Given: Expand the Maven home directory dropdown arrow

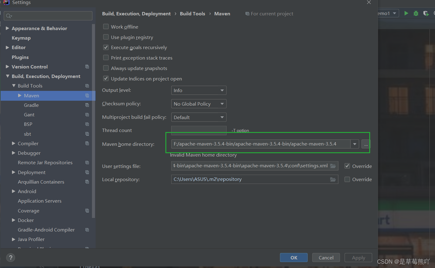Looking at the screenshot, I should coord(354,144).
